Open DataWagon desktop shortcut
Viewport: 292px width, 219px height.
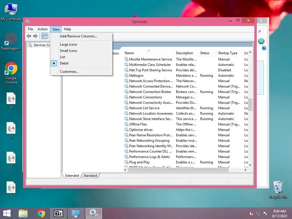(x=11, y=41)
